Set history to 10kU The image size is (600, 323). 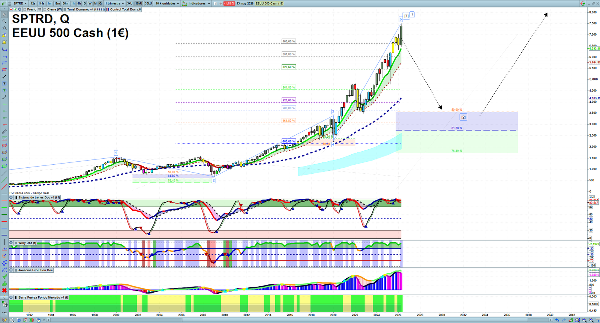click(139, 3)
